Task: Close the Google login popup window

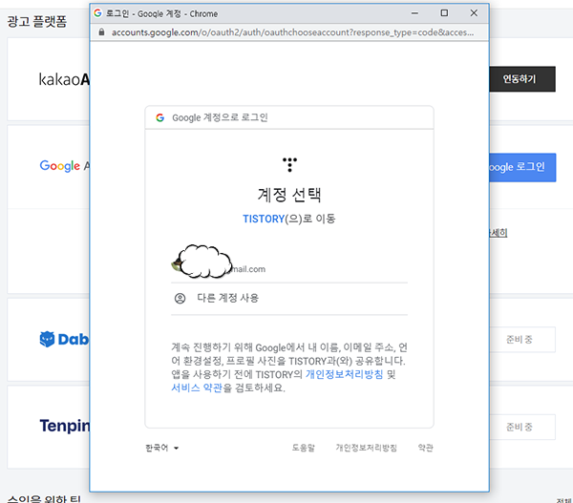Action: click(x=474, y=13)
